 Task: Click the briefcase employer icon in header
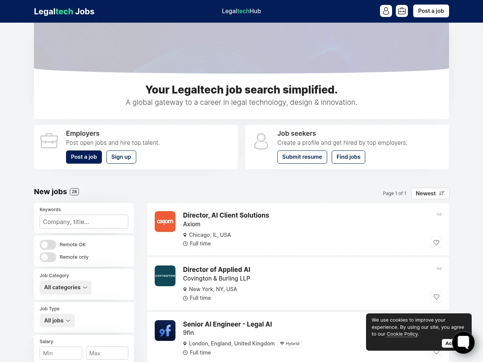pyautogui.click(x=402, y=11)
